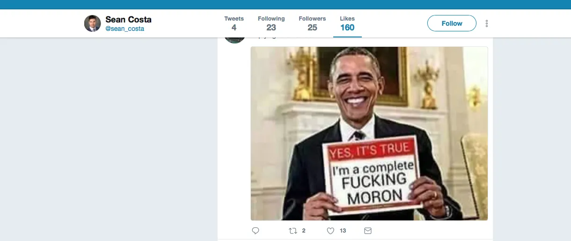Click the like count of 13
Screen dimensions: 571x241
click(343, 231)
